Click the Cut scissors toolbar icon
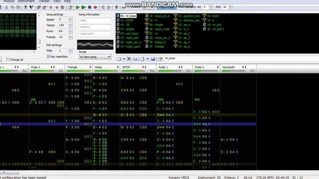The width and height of the screenshot is (319, 179). click(x=6, y=7)
